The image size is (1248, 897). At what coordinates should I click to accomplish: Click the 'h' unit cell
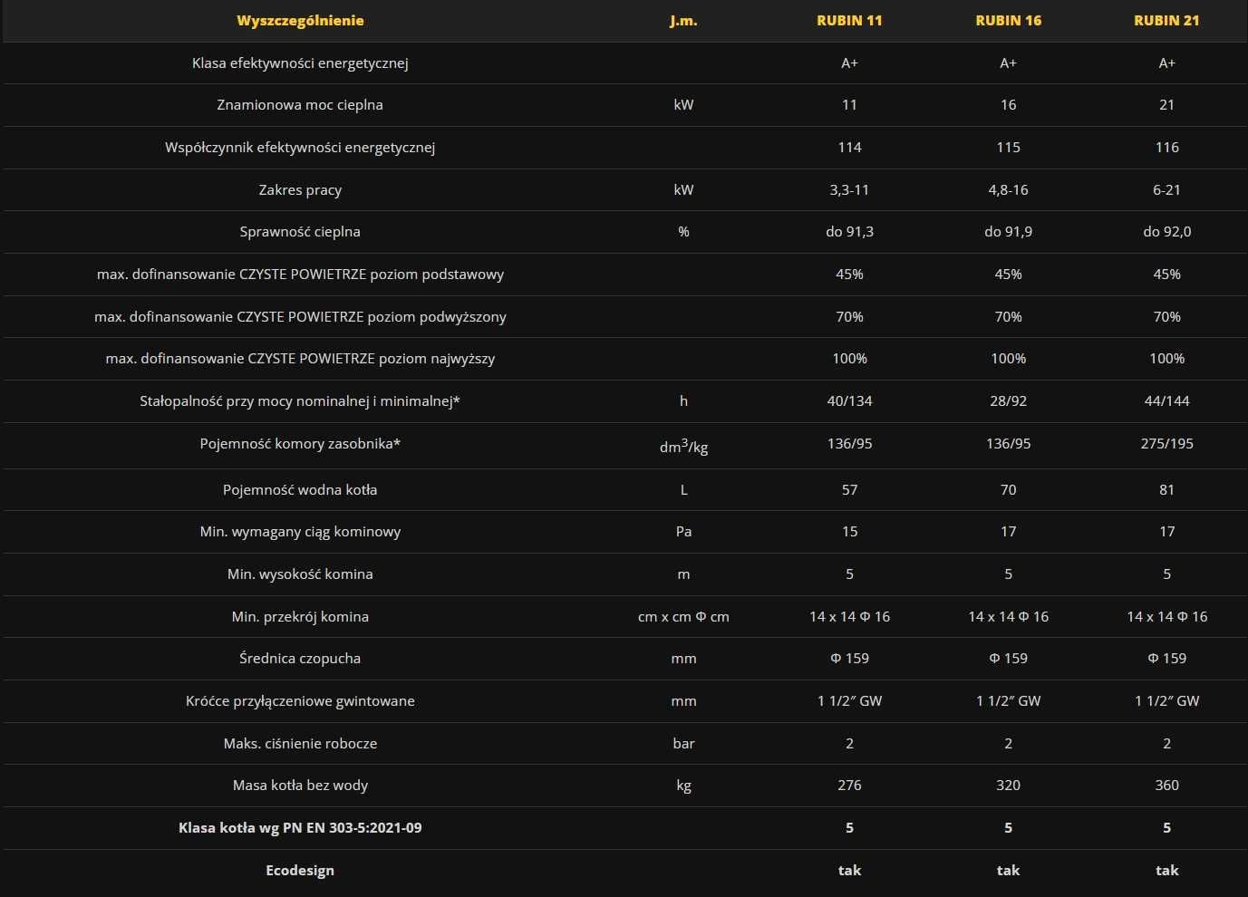tap(683, 401)
